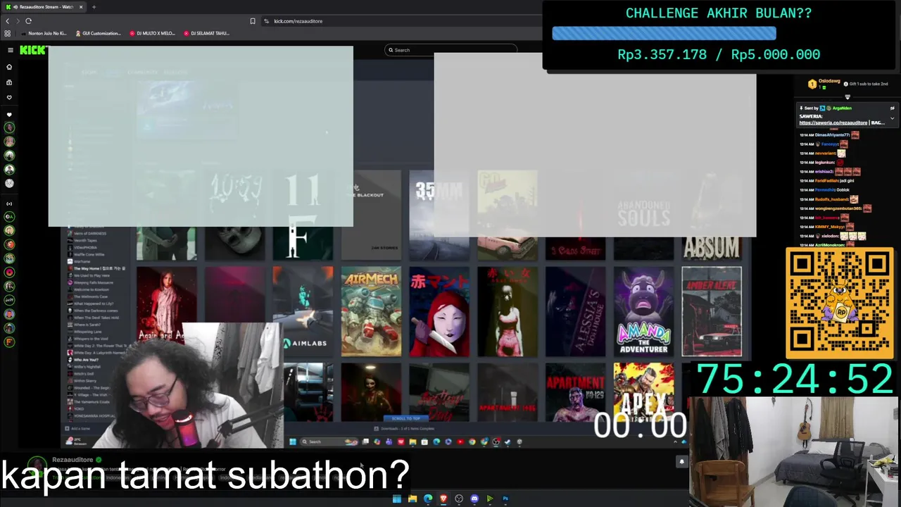Open Discord from bottom taskbar
Image resolution: width=901 pixels, height=507 pixels.
tap(474, 499)
